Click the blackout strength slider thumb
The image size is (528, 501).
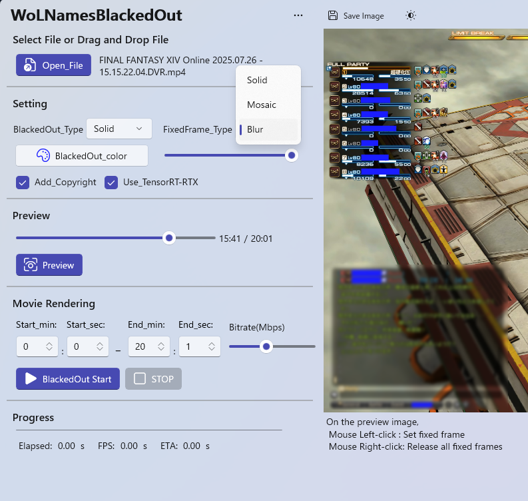tap(291, 155)
